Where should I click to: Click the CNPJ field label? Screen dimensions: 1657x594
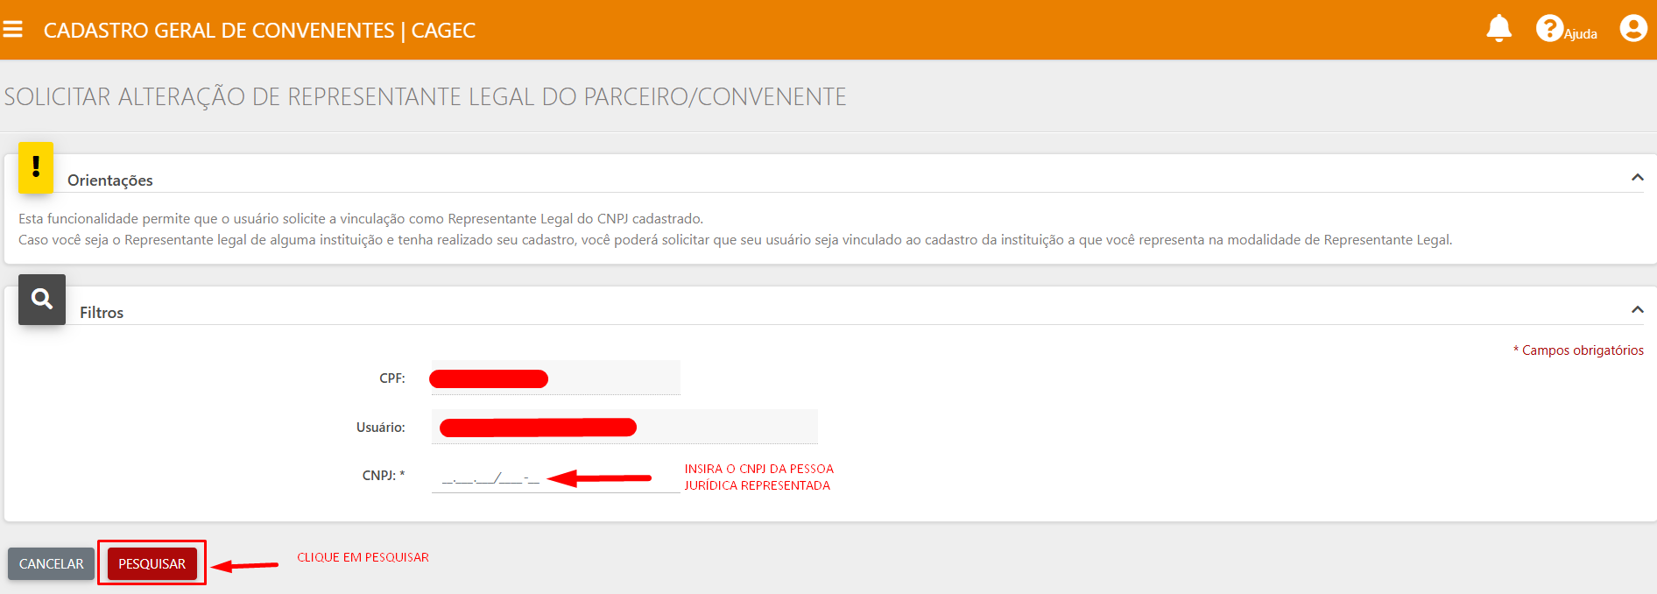tap(383, 476)
